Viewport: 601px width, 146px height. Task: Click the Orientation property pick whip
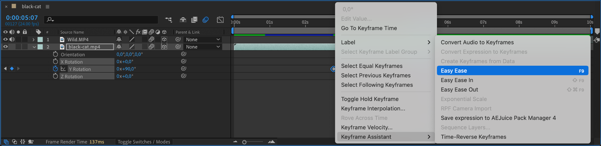[x=184, y=54]
